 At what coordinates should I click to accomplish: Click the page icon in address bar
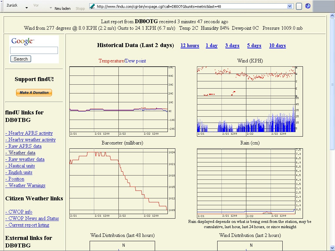click(93, 6)
